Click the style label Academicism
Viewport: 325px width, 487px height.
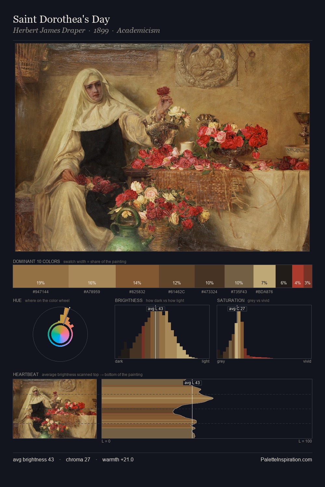click(x=138, y=31)
